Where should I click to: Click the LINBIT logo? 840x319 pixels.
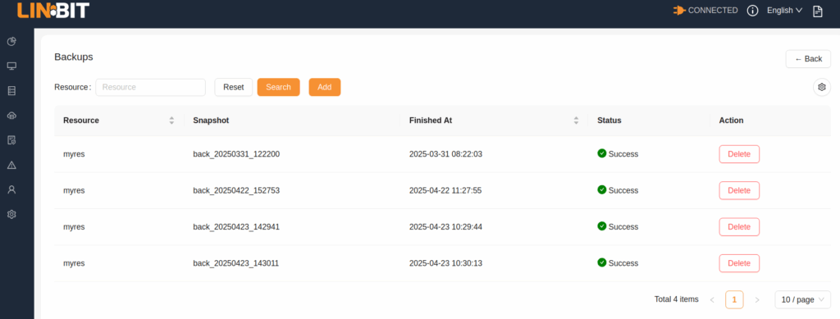tap(53, 10)
